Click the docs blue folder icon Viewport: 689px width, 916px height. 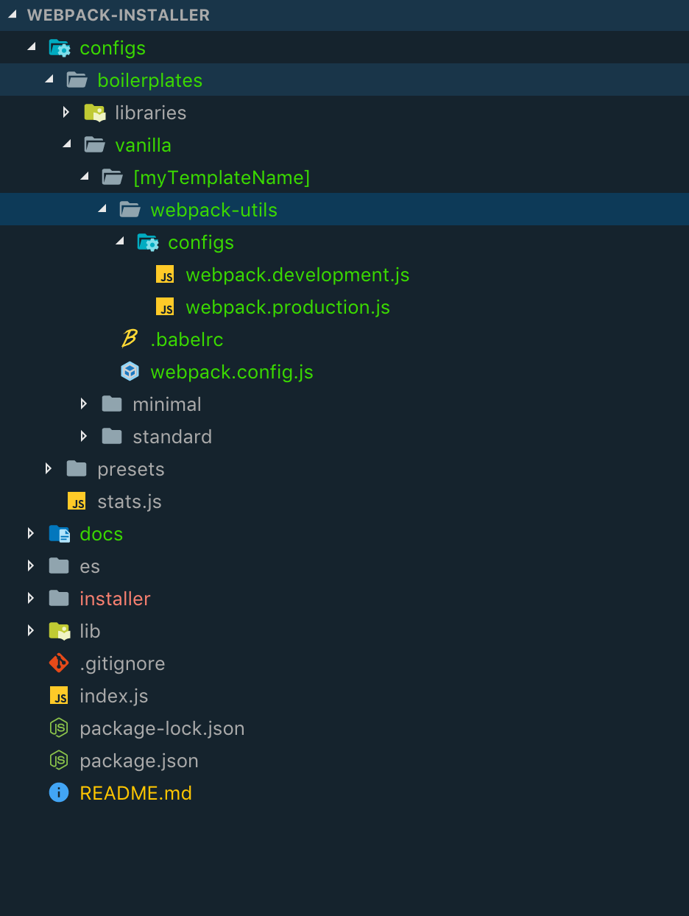pos(60,534)
